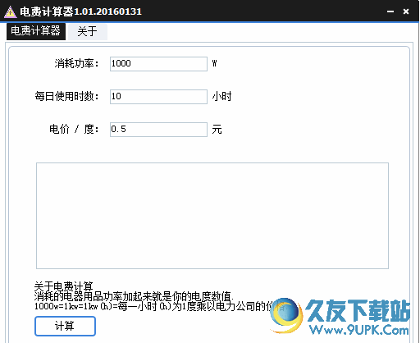The image size is (420, 343).
Task: Click the 消耗的电器用品功率 description line
Action: click(134, 296)
